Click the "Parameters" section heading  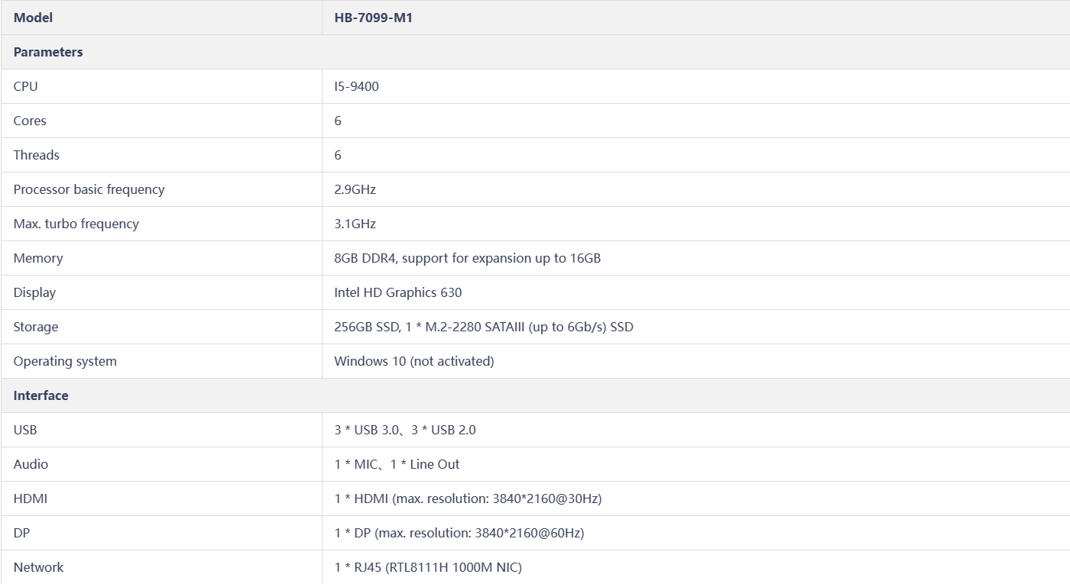48,52
